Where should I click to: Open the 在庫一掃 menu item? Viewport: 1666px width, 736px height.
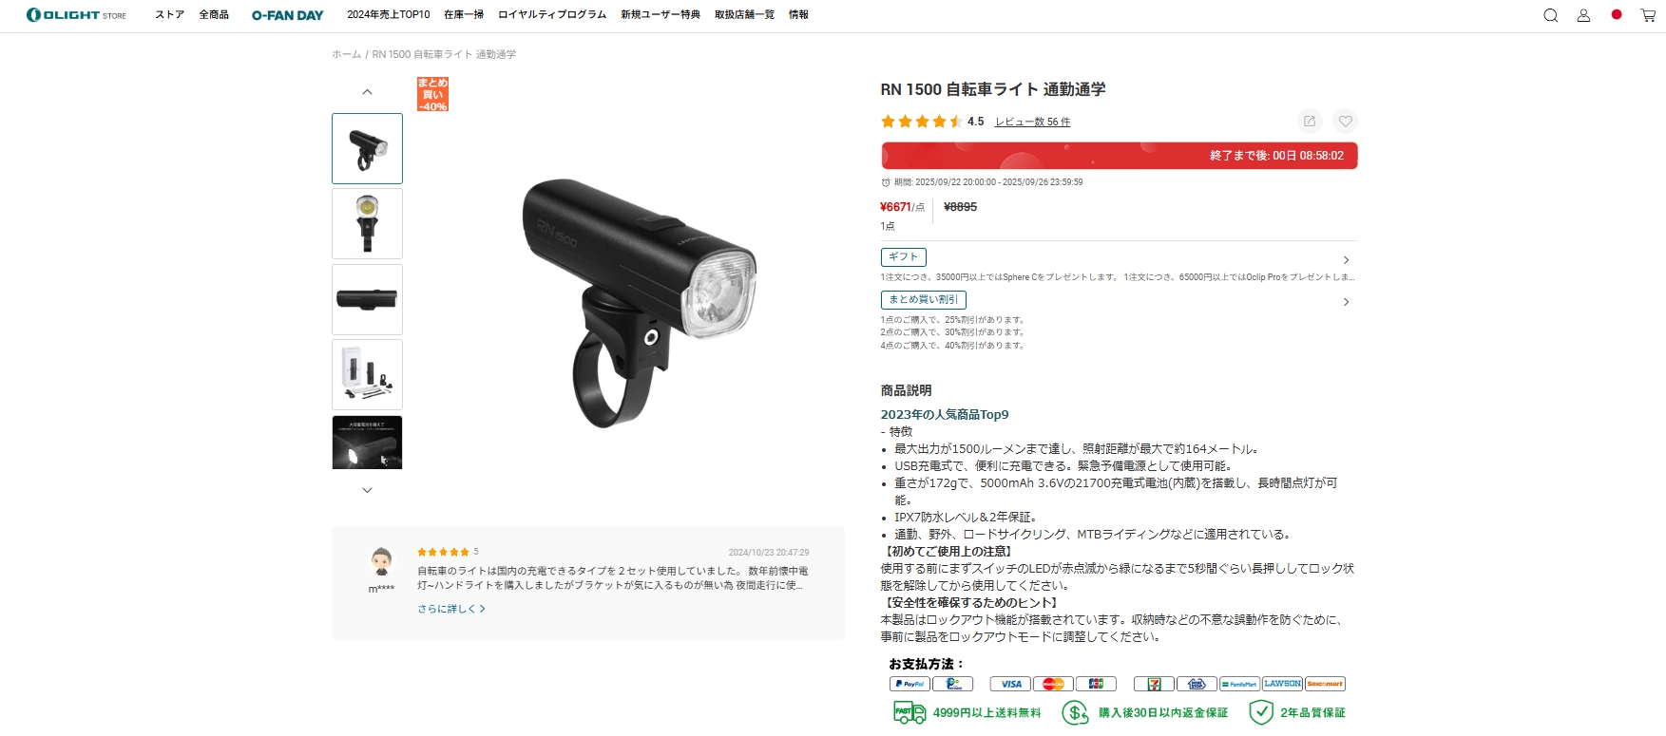(x=464, y=15)
